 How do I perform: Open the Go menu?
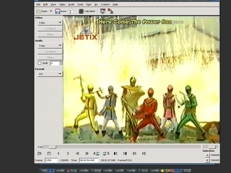[96, 4]
